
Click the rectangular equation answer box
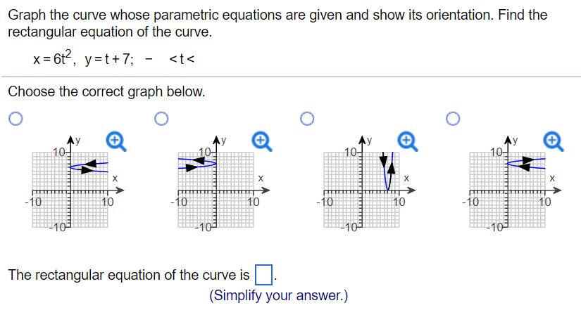click(264, 275)
